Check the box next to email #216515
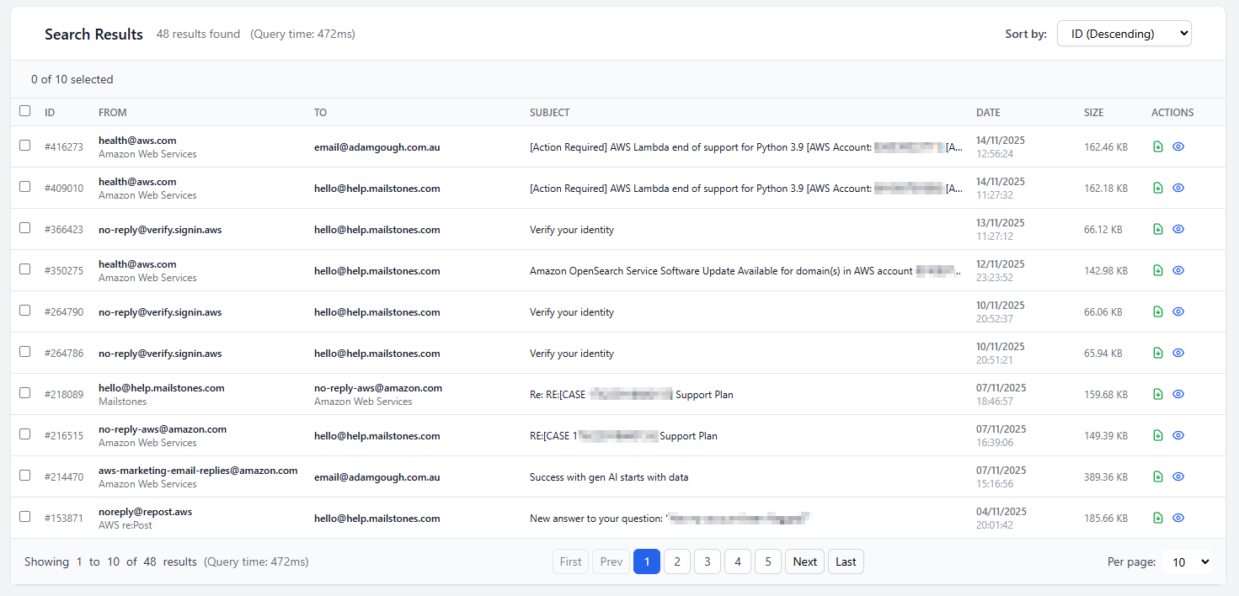Viewport: 1239px width, 596px height. [25, 434]
